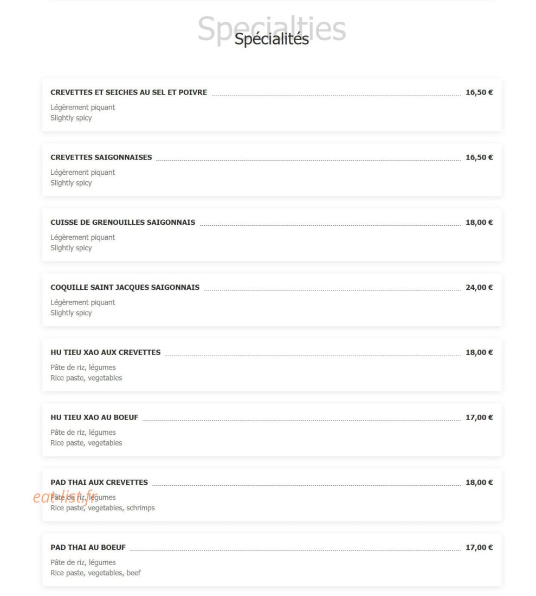Click the Crevettes Saigonnaises item title

(x=101, y=157)
